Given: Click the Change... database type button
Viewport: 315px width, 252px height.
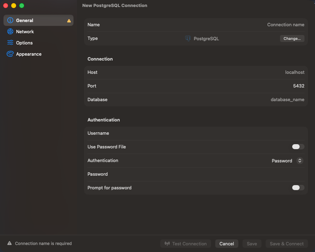Looking at the screenshot, I should pos(292,38).
